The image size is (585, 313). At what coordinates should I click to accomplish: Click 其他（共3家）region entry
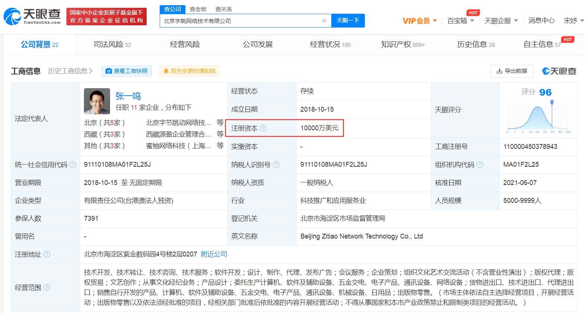point(104,146)
